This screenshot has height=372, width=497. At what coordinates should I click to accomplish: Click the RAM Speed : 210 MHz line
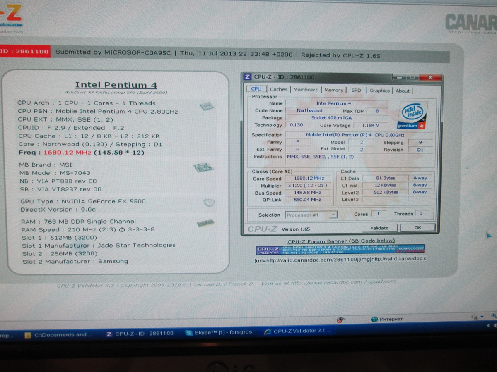88,229
